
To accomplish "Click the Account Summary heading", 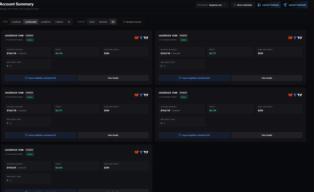I will 17,4.
